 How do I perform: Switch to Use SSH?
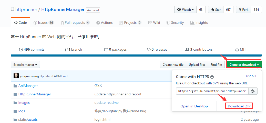click(x=252, y=76)
